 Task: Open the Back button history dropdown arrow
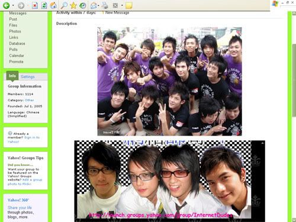(x=13, y=5)
